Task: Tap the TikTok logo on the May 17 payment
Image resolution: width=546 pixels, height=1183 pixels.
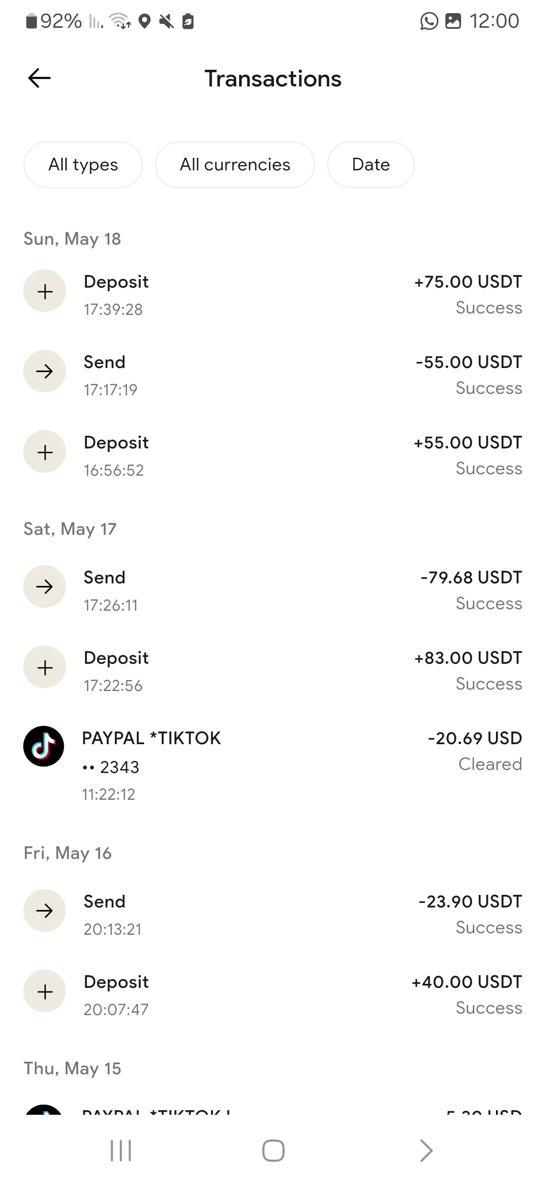Action: (44, 746)
